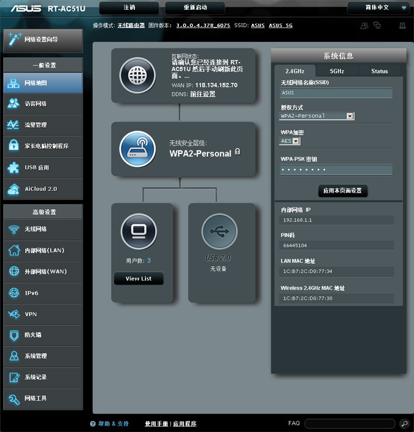Screen dimensions: 414x432
Task: Click the 注销 logout button
Action: 129,8
